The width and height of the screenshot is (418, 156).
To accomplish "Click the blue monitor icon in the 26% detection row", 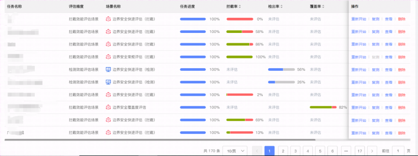I will click(x=108, y=82).
